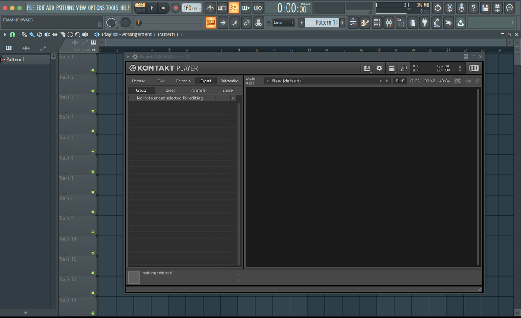
Task: Switch to Kontakt Libraries tab
Action: click(x=138, y=81)
